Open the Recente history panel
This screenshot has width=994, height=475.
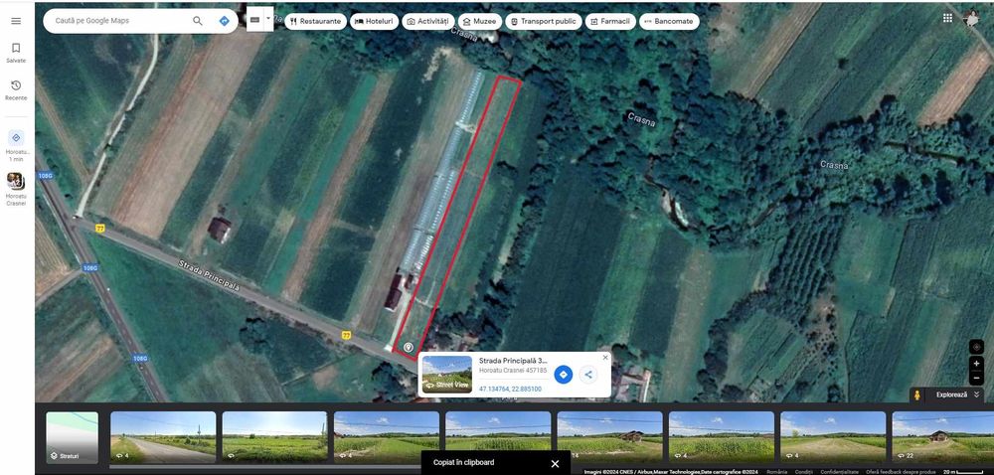(16, 90)
